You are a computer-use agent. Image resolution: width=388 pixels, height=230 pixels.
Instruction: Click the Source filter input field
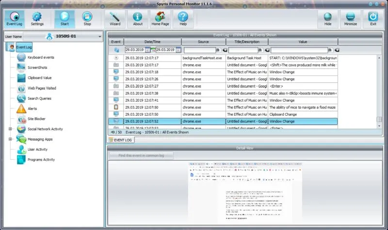tap(199, 50)
